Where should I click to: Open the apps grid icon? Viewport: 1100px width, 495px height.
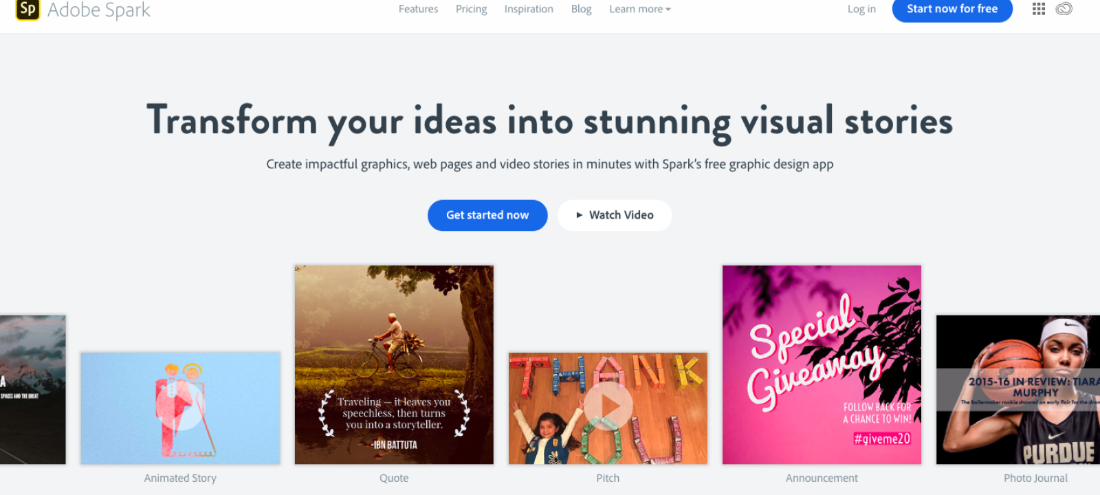pyautogui.click(x=1038, y=9)
